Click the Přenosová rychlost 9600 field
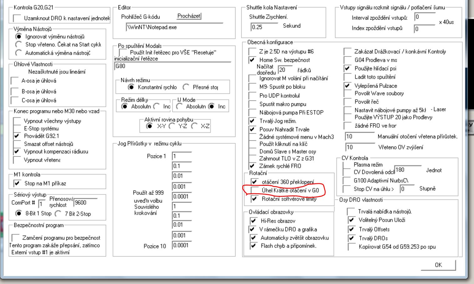The width and height of the screenshot is (474, 284). pos(85,203)
